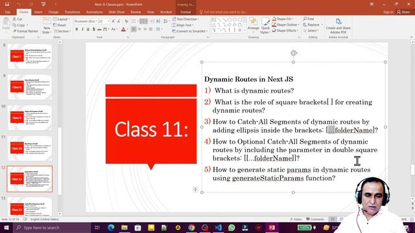Switch to the Insert ribbon tab

pos(38,12)
